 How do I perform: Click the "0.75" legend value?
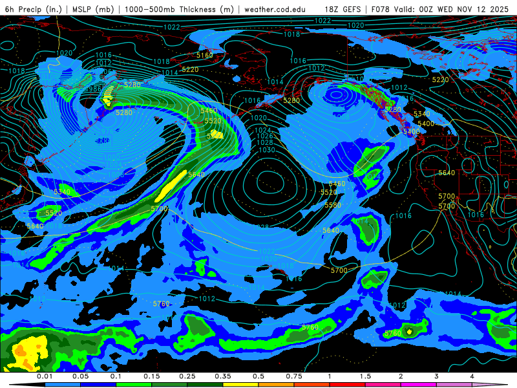294,376
